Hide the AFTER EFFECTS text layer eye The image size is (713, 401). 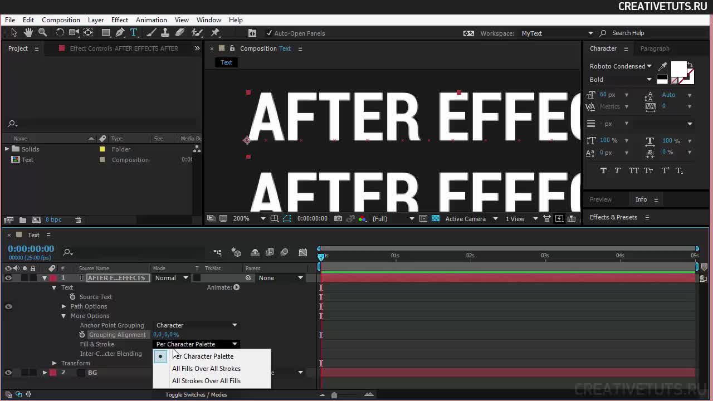click(x=8, y=278)
